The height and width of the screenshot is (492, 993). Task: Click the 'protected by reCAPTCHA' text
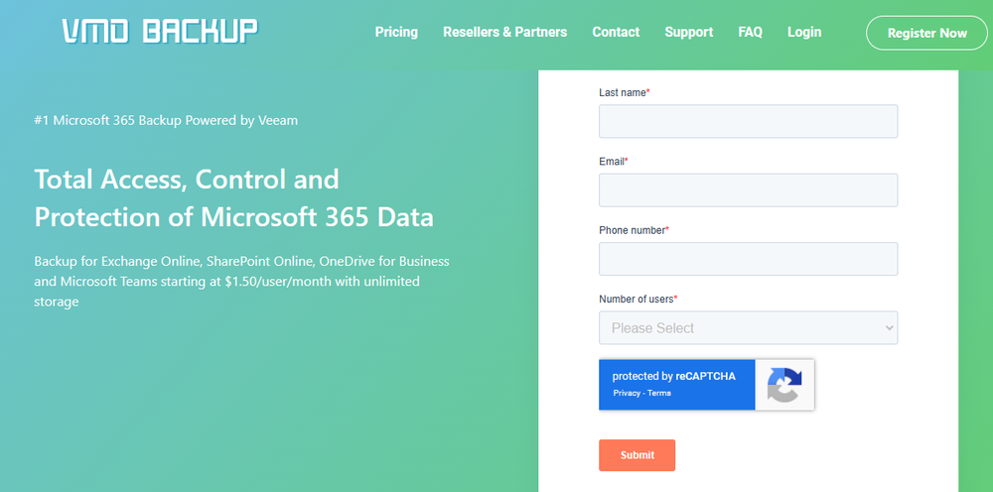pos(674,376)
